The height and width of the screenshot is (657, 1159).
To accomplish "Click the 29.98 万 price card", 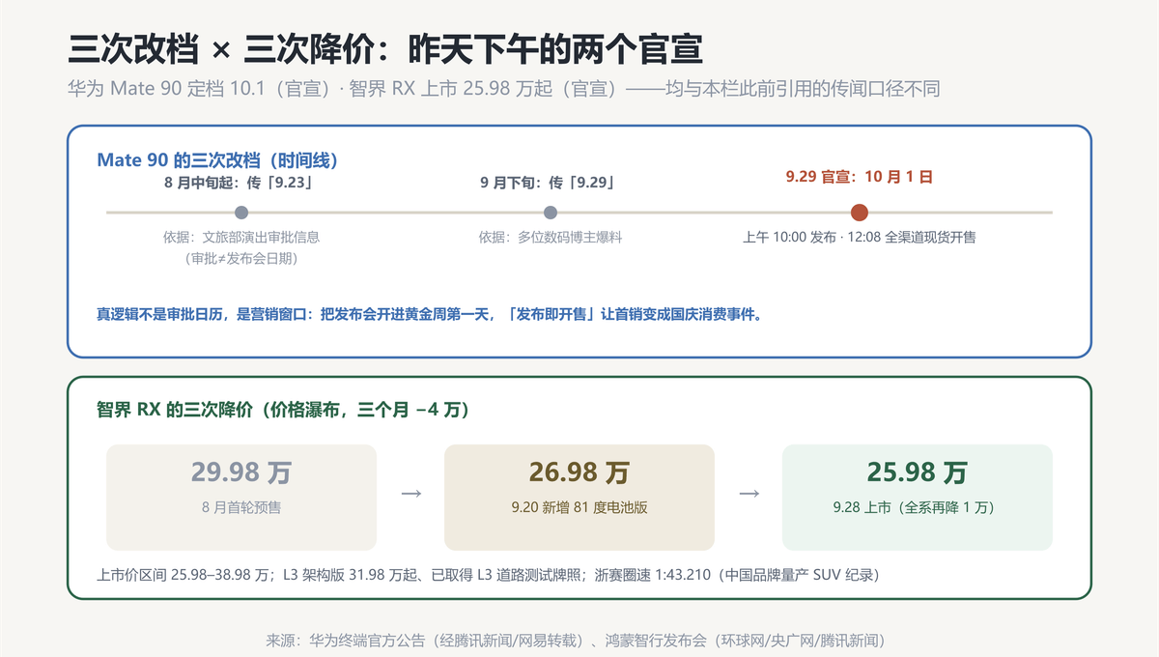I will click(241, 498).
